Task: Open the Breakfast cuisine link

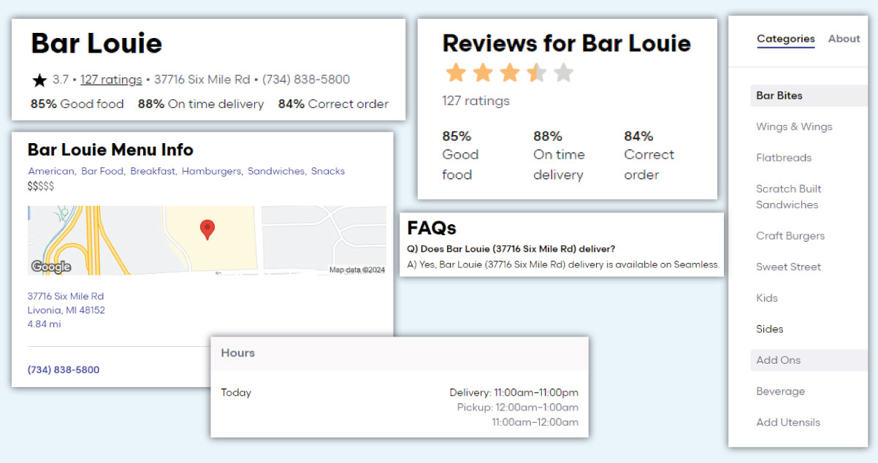Action: tap(153, 171)
